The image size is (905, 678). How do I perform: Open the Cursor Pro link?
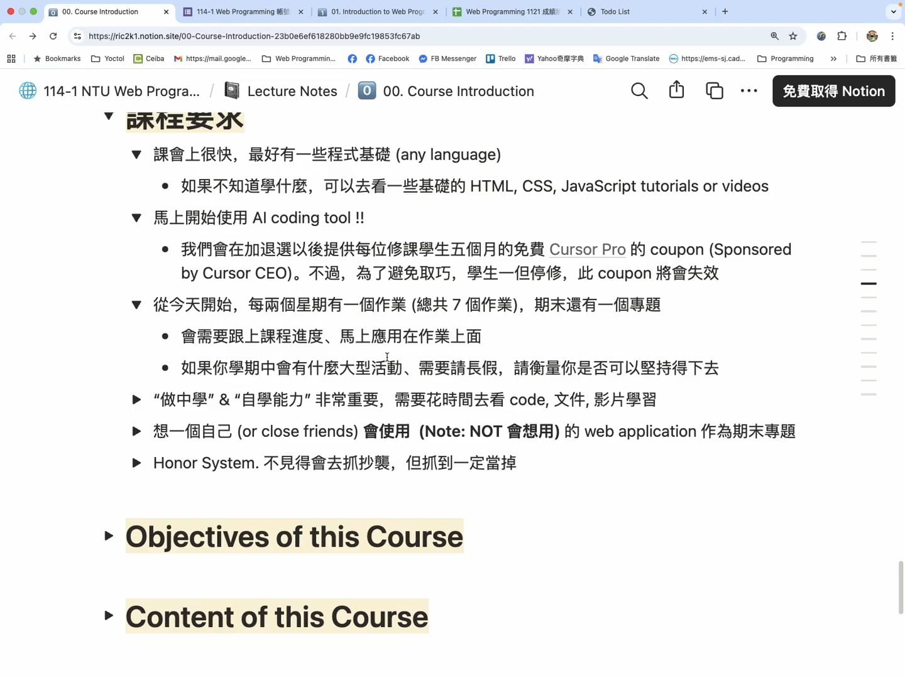click(x=587, y=249)
